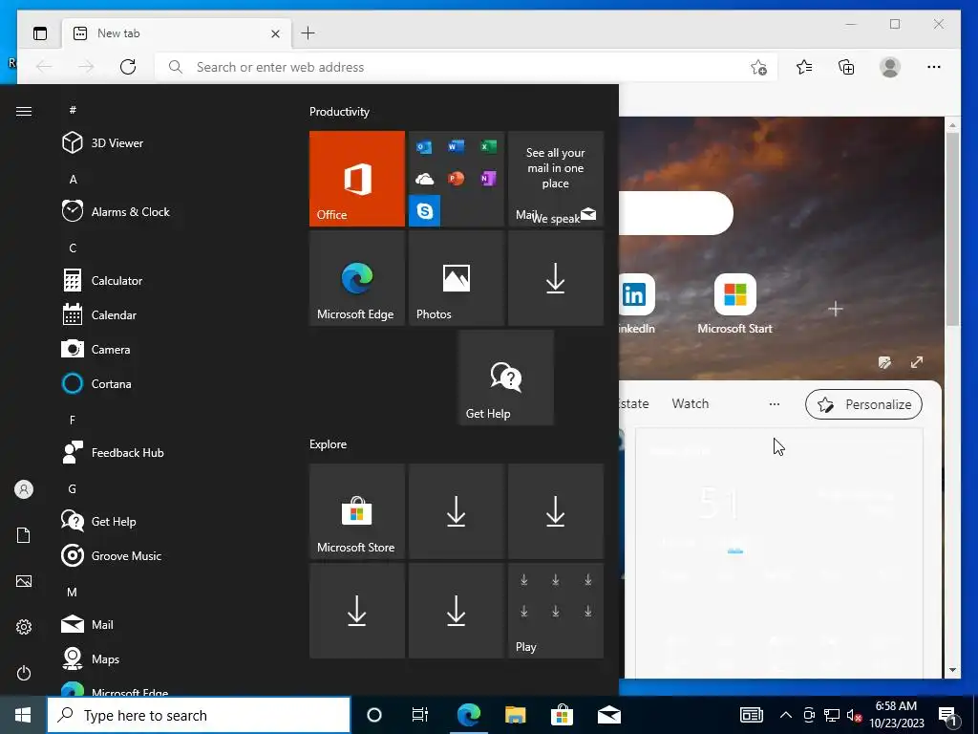Open File Explorer from the taskbar

(515, 715)
